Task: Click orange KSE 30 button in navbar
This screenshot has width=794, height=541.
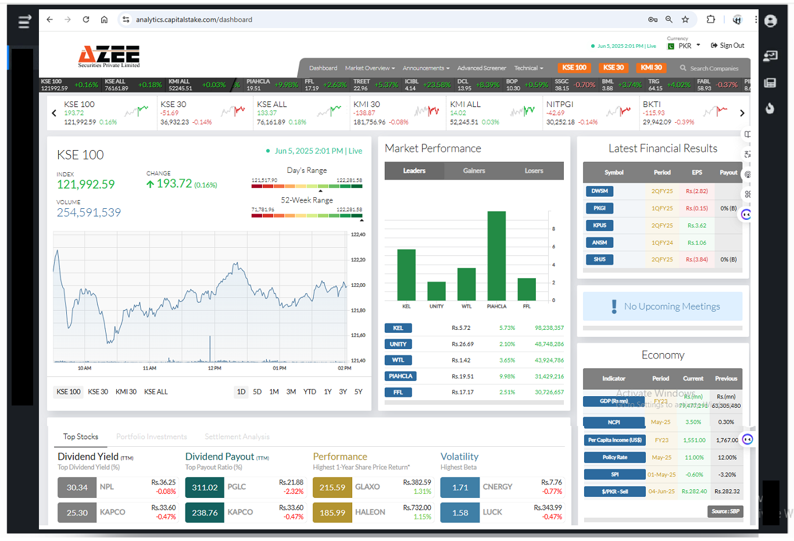Action: click(x=613, y=67)
